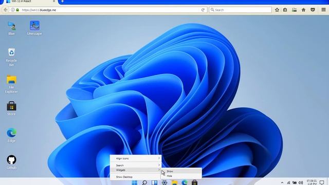The image size is (329, 185).
Task: Open the browser hamburger menu
Action: tap(323, 10)
